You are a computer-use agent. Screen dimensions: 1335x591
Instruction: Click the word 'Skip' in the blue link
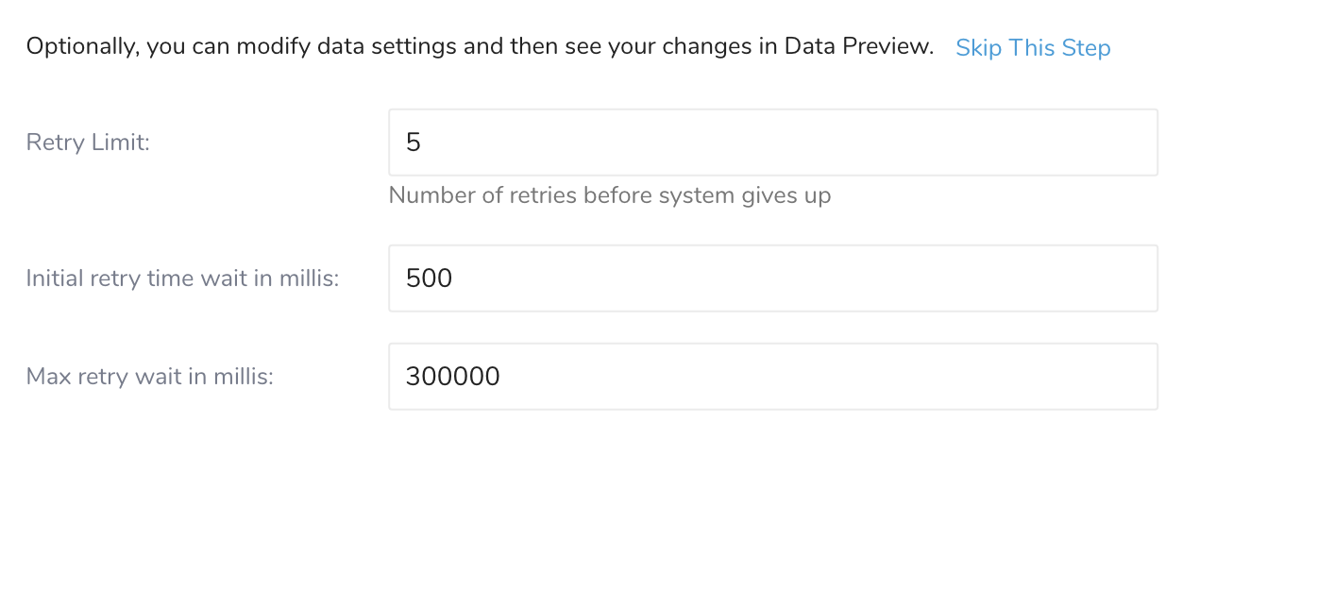(978, 47)
